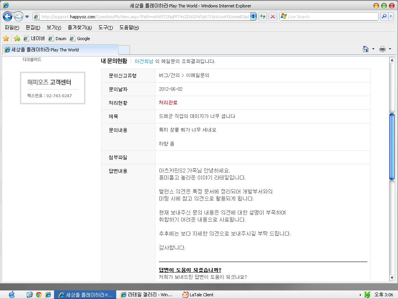398x299 pixels.
Task: Click the Home icon in command bar
Action: pyautogui.click(x=365, y=49)
